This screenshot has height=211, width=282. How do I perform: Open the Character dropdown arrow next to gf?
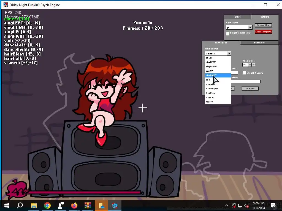pos(250,27)
